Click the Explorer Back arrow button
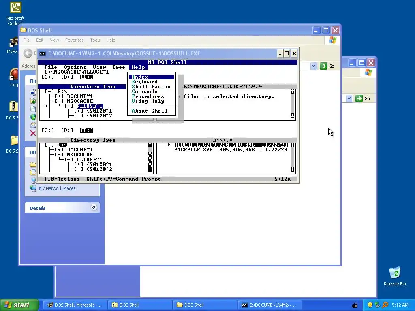415x311 pixels. pos(28,53)
